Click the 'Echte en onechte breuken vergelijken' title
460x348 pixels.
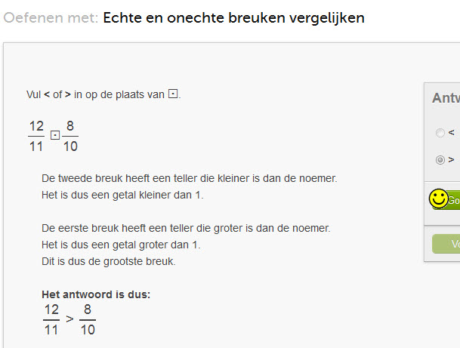[233, 18]
